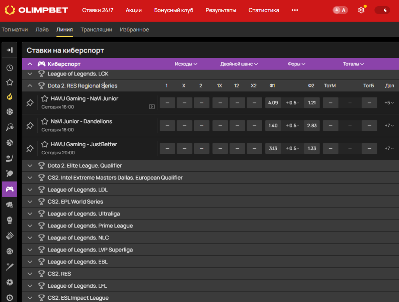This screenshot has width=399, height=302.
Task: Switch to the Трансляции tab
Action: (96, 30)
